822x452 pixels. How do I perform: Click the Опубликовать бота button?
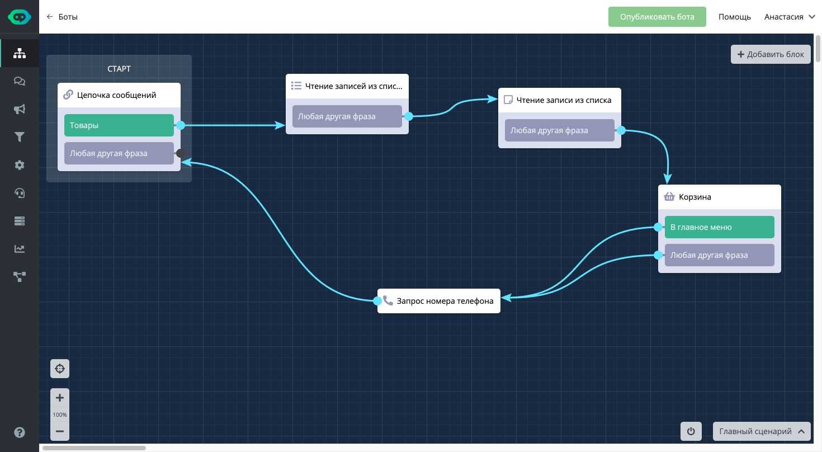[x=657, y=17]
